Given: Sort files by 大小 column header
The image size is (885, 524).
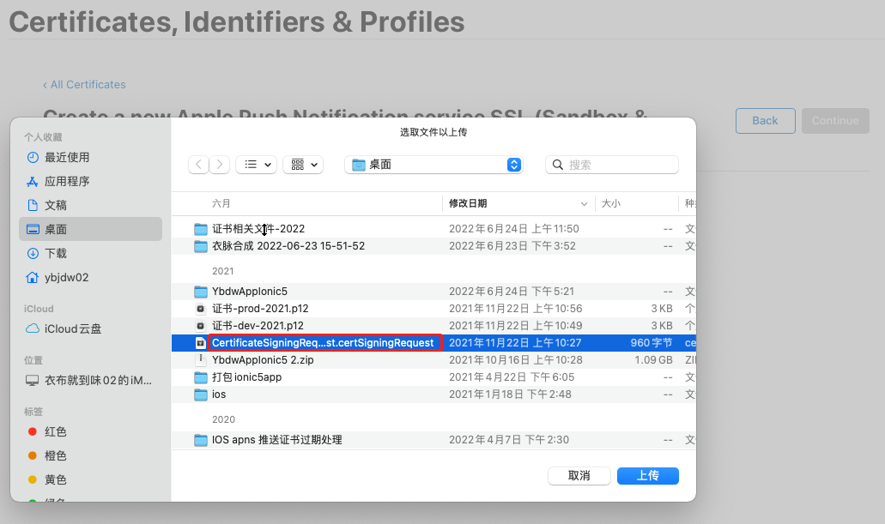Looking at the screenshot, I should [611, 204].
